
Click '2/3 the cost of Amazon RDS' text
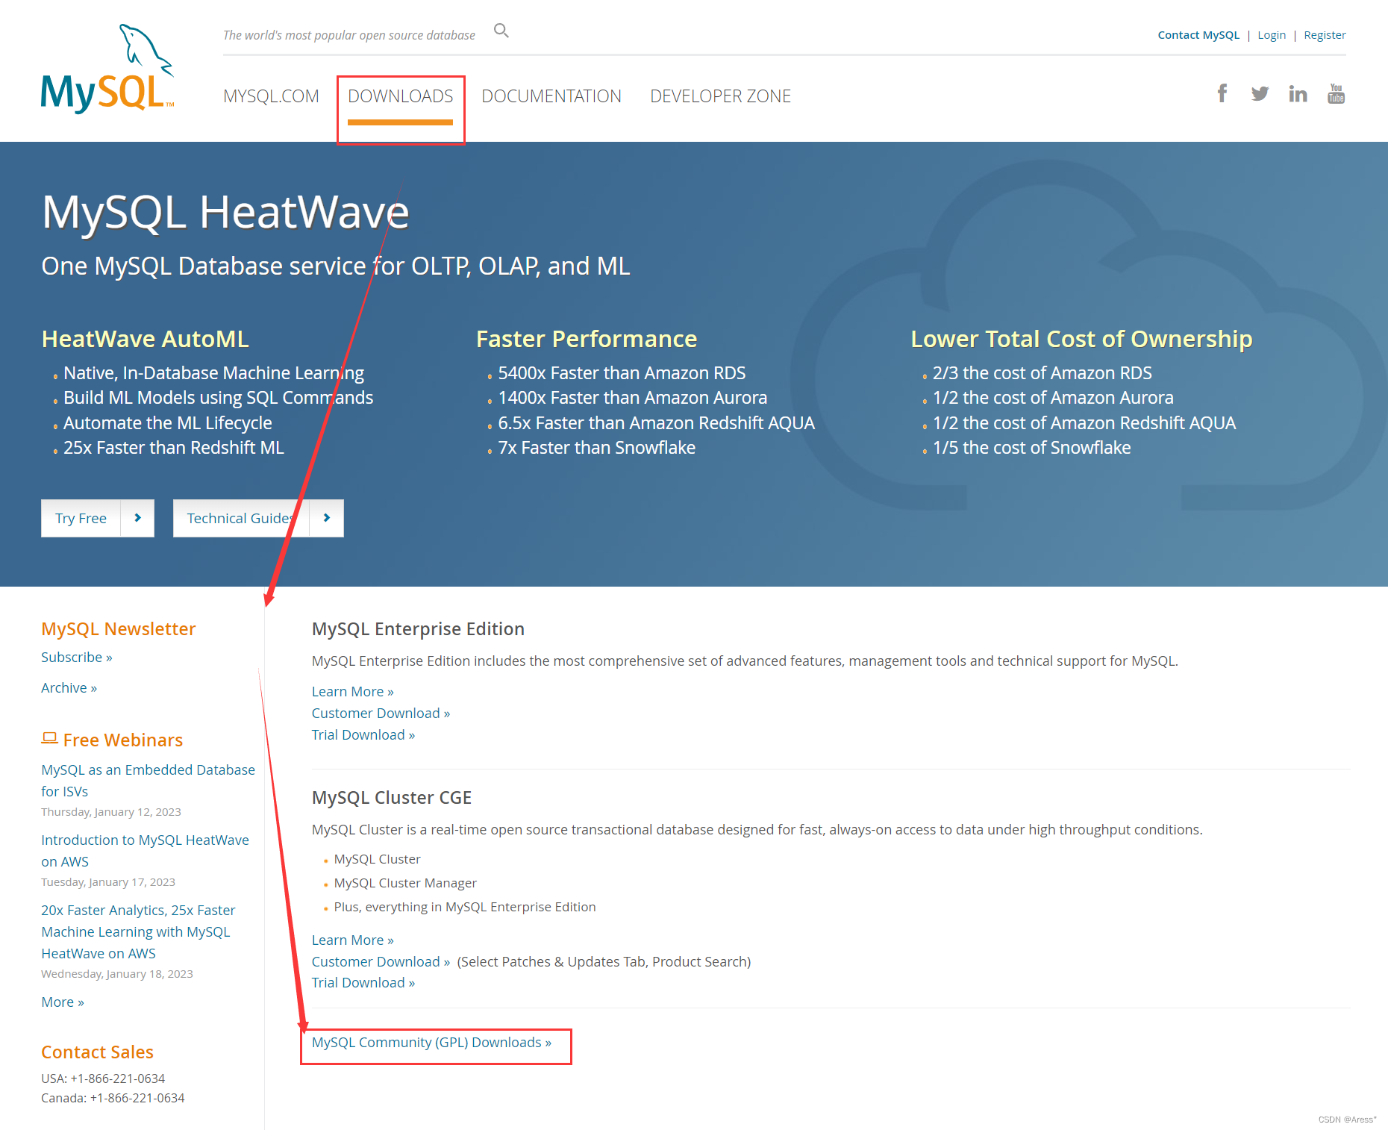click(x=1042, y=372)
